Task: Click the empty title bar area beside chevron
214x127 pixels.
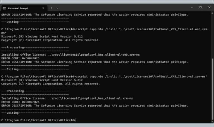Action: [123, 8]
